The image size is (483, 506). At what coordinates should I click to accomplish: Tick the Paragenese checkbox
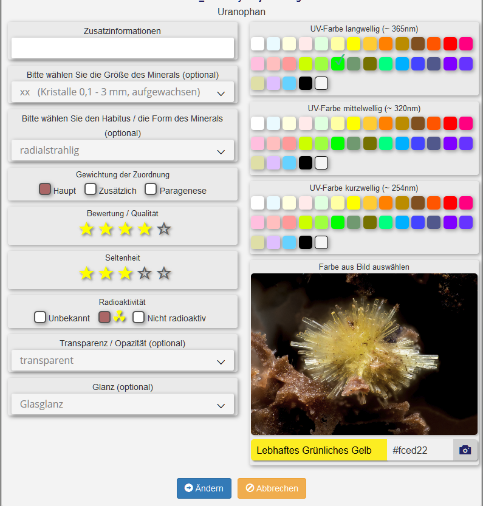(x=151, y=190)
